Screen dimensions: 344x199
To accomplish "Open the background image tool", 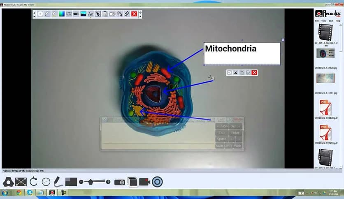I will pos(84,14).
